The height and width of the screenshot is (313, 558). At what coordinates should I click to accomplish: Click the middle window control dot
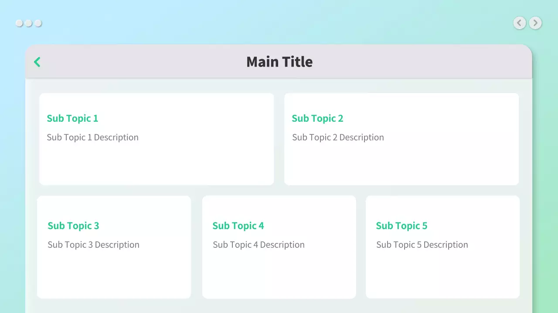coord(28,23)
